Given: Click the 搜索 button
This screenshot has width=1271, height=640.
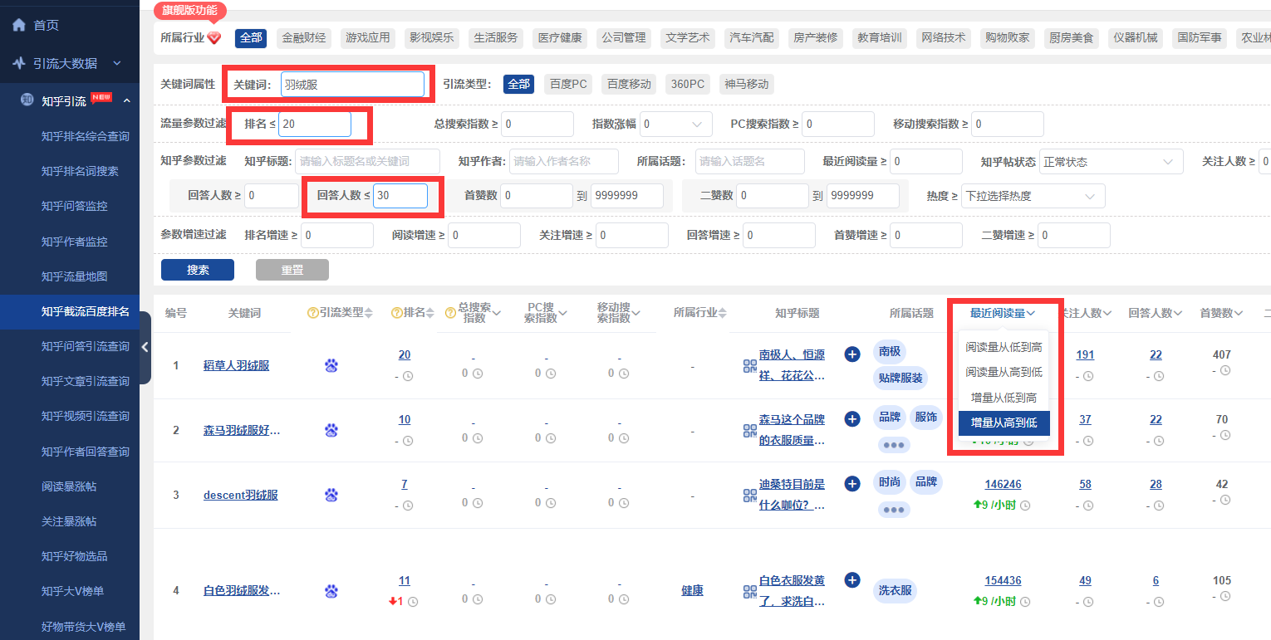Looking at the screenshot, I should click(198, 270).
